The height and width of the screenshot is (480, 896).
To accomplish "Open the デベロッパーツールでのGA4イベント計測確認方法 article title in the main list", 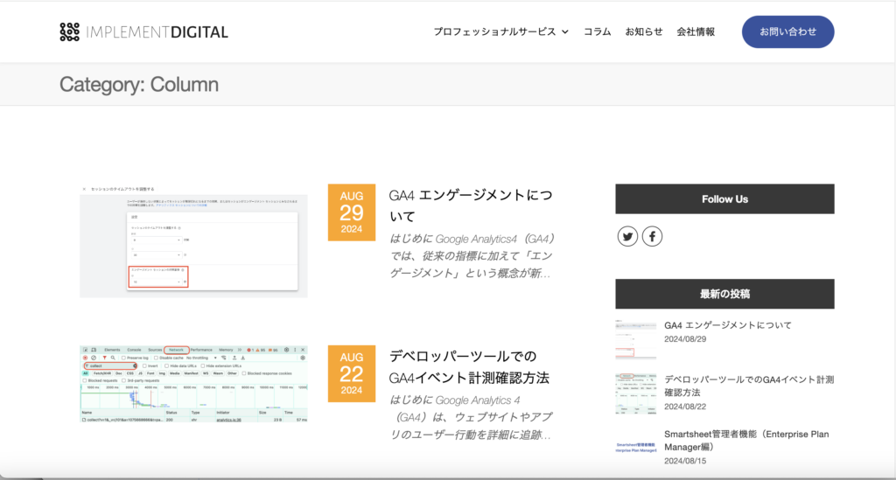I will tap(469, 367).
